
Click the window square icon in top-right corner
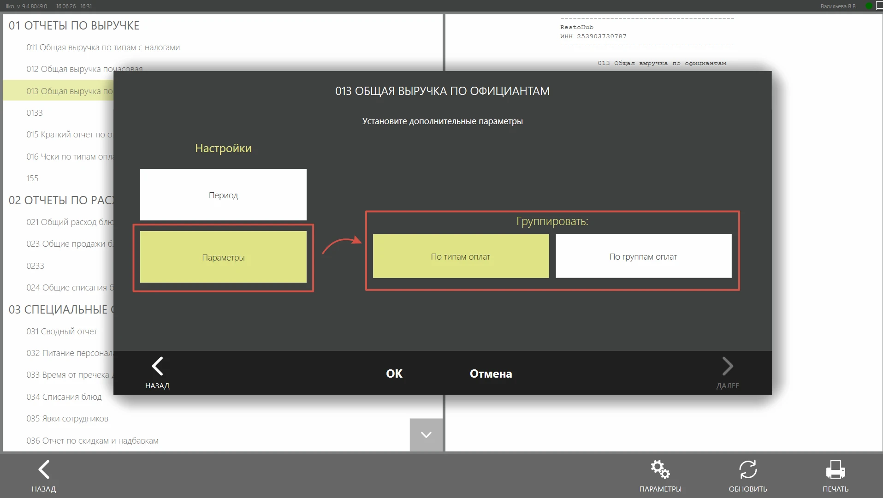879,6
